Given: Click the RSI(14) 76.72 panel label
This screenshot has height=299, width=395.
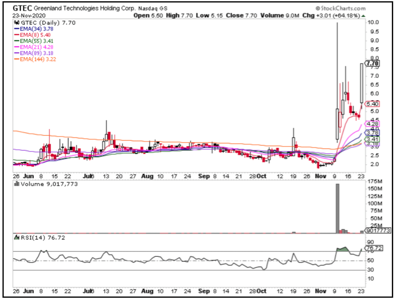Looking at the screenshot, I should (x=43, y=238).
